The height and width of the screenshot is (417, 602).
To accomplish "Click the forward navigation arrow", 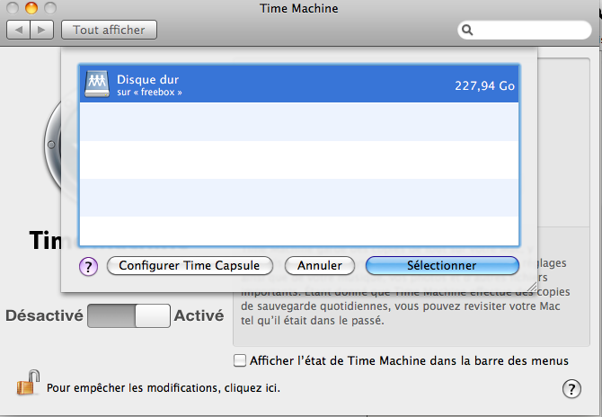I will (42, 30).
